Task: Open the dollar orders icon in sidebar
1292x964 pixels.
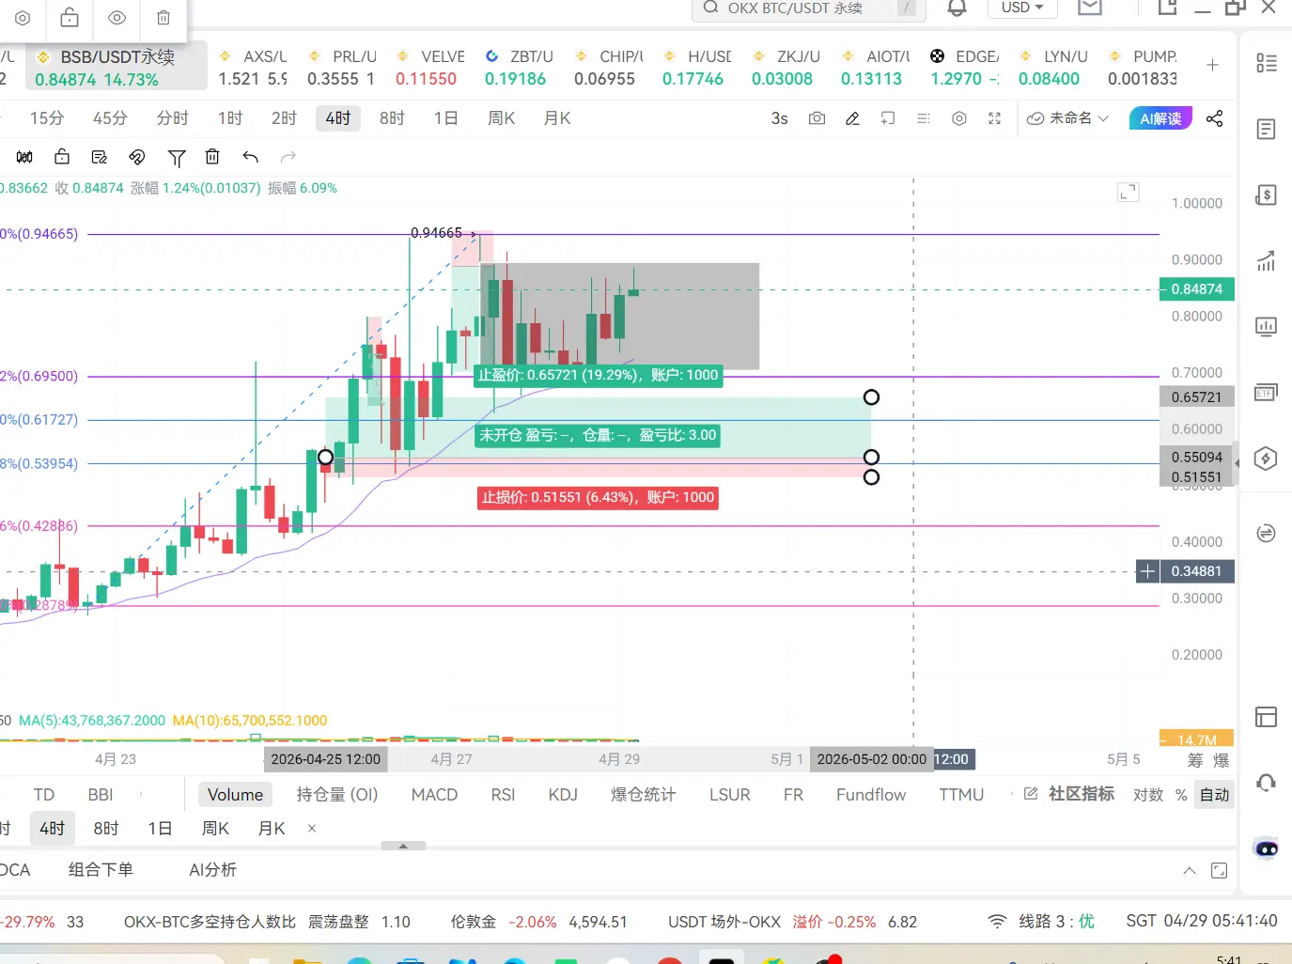Action: coord(1266,195)
